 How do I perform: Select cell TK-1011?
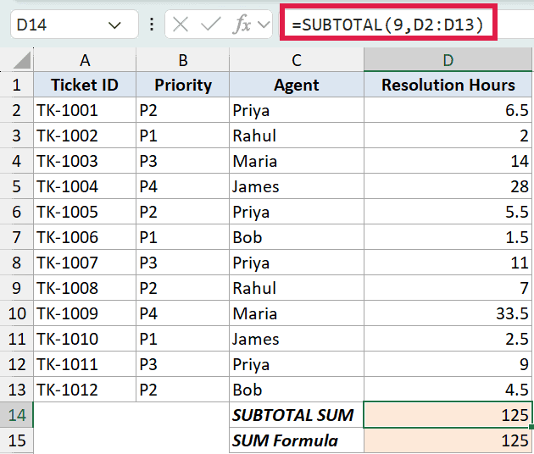click(x=85, y=364)
